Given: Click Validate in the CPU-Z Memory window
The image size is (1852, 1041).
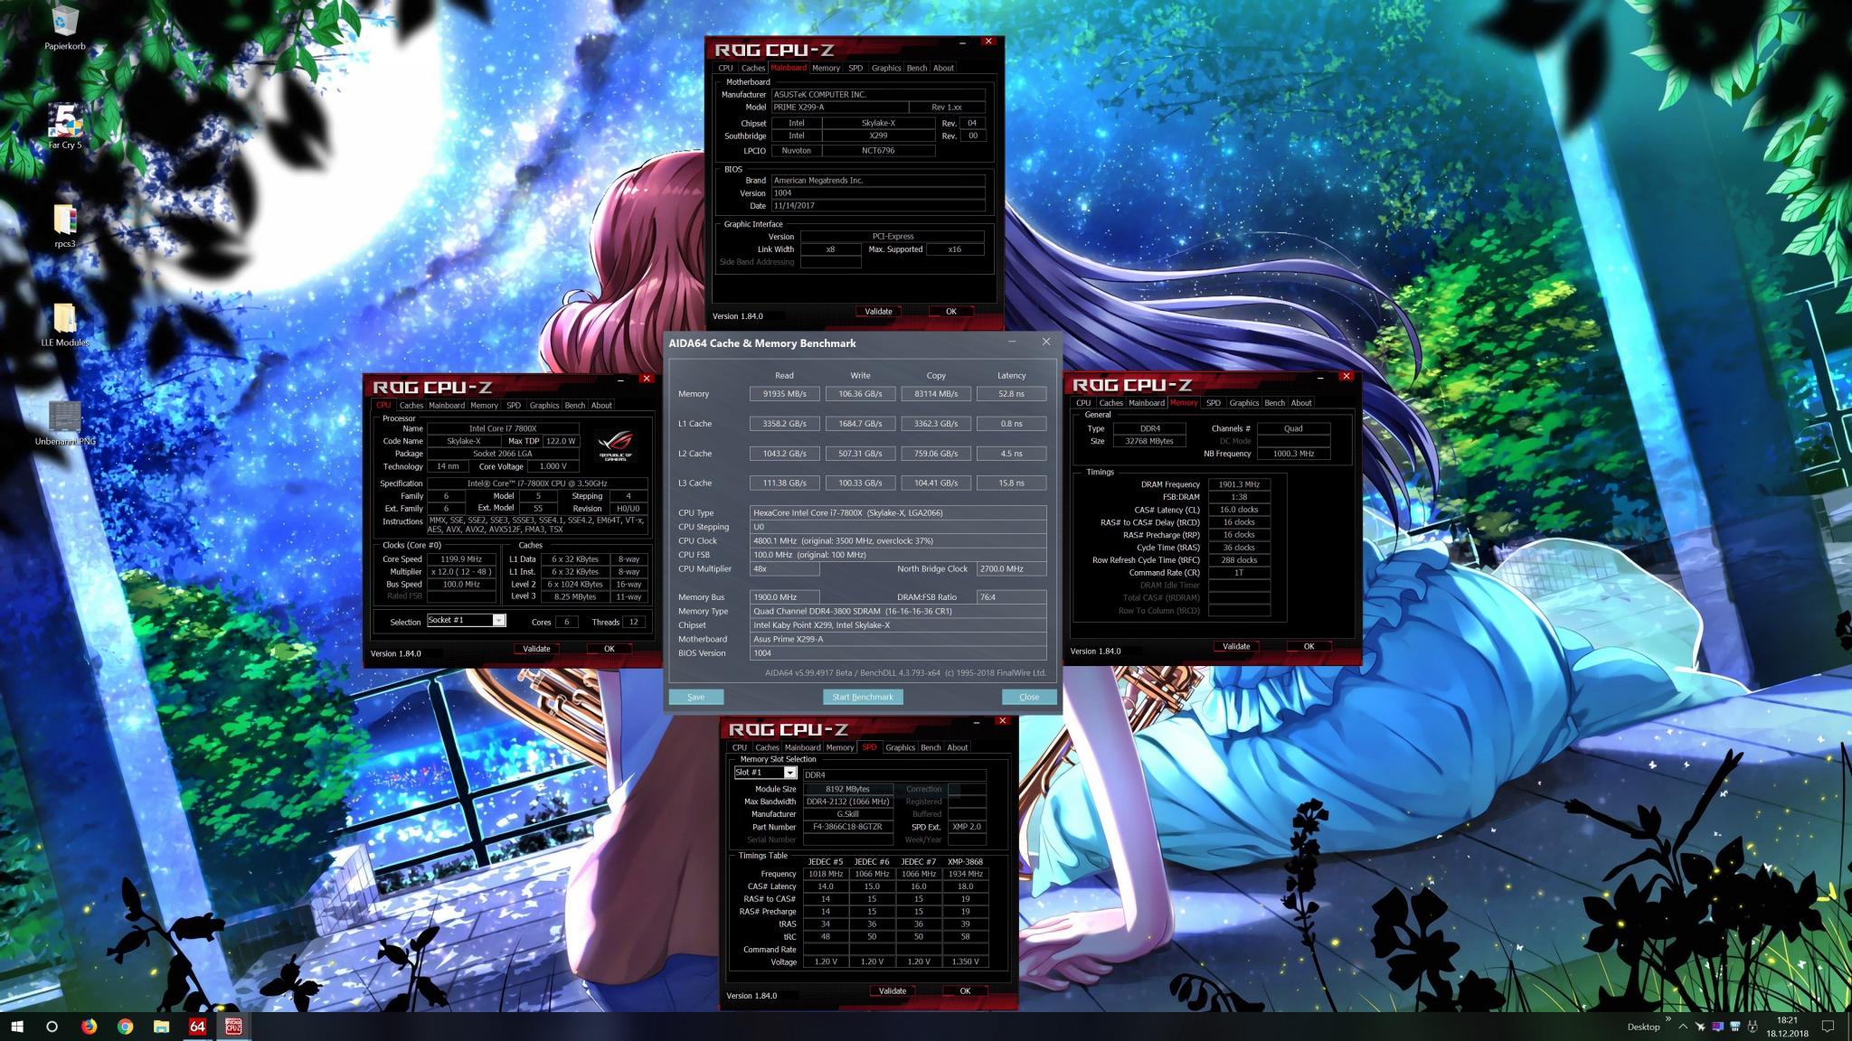Looking at the screenshot, I should 1236,646.
